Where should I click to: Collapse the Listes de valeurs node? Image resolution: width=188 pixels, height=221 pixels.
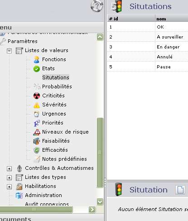pyautogui.click(x=9, y=51)
